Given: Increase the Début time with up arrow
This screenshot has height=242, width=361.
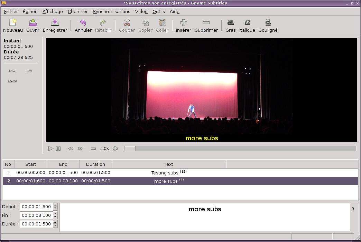Looking at the screenshot, I should pos(55,205).
